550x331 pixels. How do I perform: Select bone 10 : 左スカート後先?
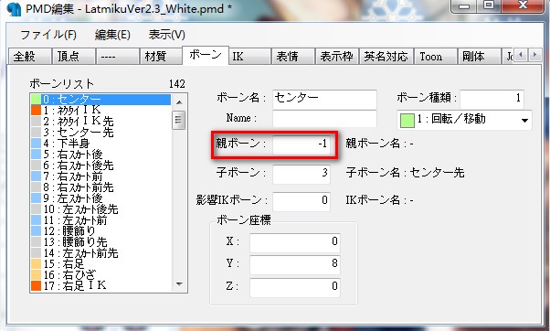tap(100, 209)
